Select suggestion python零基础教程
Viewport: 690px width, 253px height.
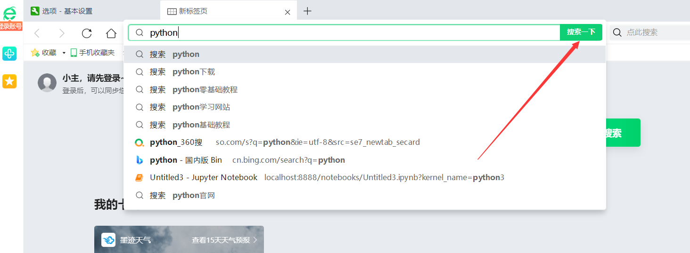[x=365, y=89]
